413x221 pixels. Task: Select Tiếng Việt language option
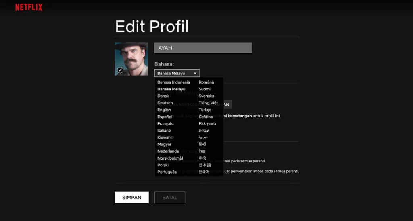[208, 103]
